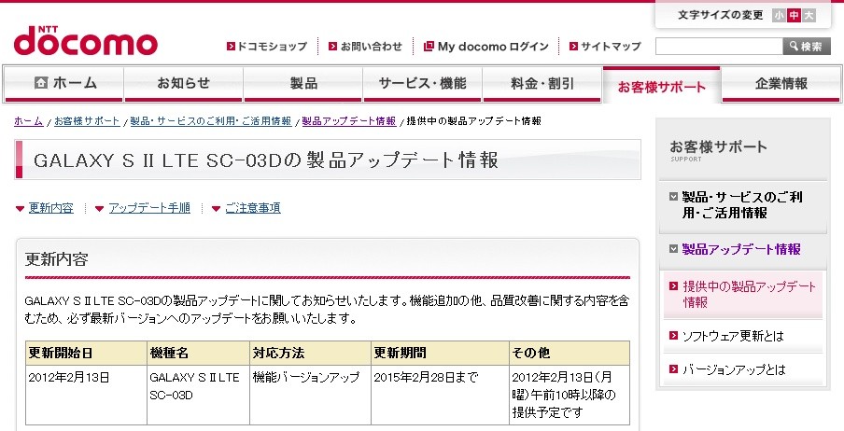844x431 pixels.
Task: Open the お問い合わせ link
Action: pos(372,47)
